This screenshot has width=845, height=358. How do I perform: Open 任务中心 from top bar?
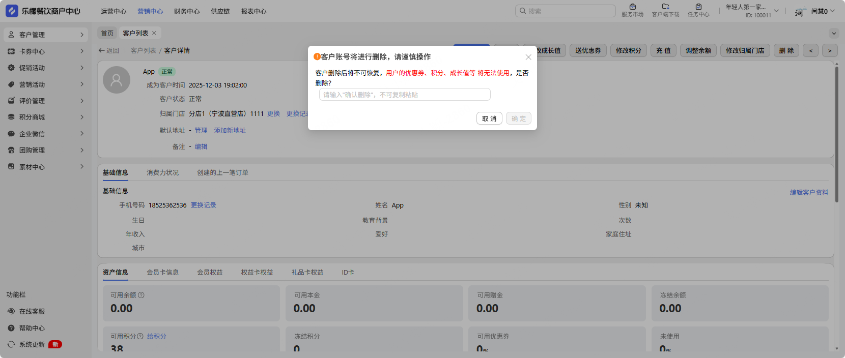coord(698,11)
